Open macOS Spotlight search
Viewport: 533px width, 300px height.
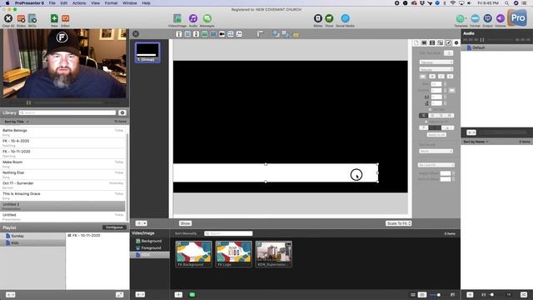[x=506, y=3]
